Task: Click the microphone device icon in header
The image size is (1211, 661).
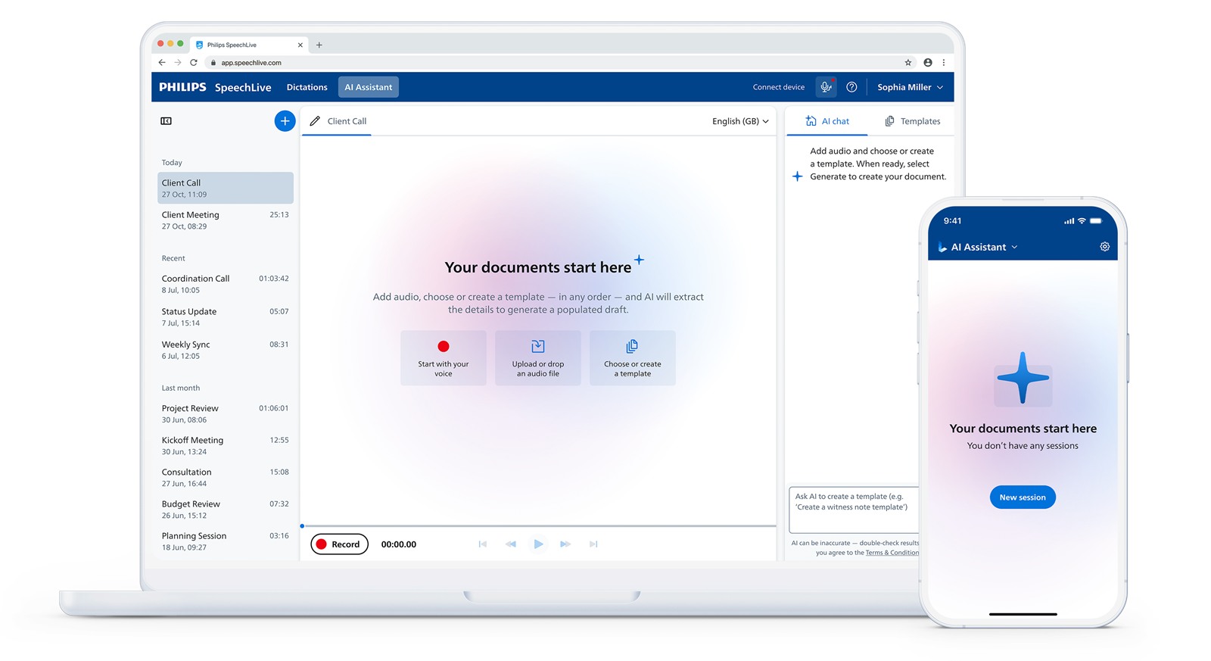Action: click(827, 87)
